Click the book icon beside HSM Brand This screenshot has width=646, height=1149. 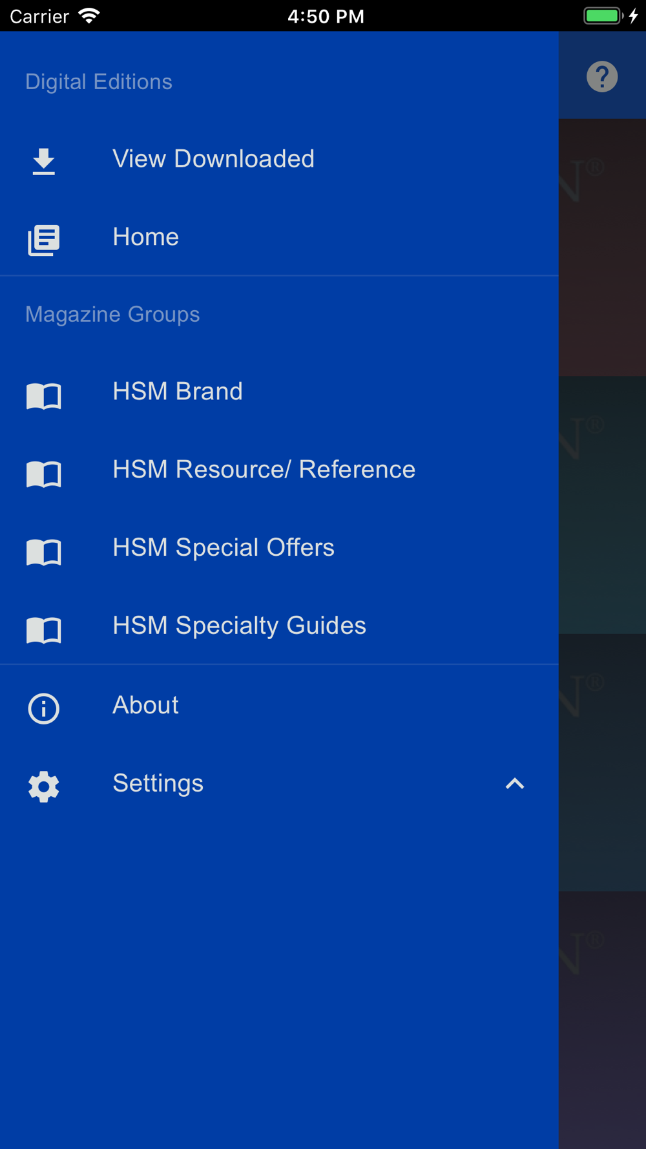tap(43, 395)
